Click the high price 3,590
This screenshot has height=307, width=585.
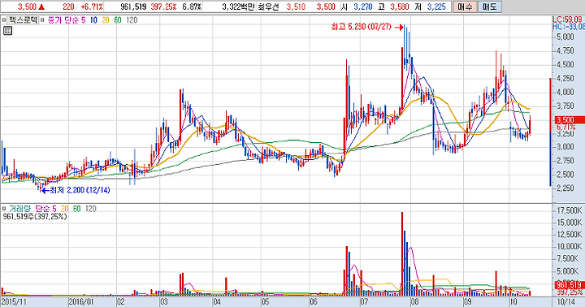point(400,6)
